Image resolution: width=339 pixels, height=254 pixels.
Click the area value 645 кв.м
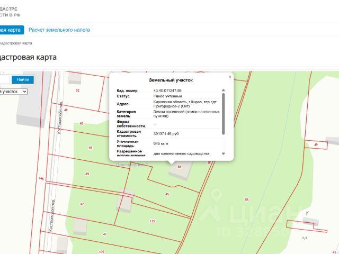pos(160,143)
